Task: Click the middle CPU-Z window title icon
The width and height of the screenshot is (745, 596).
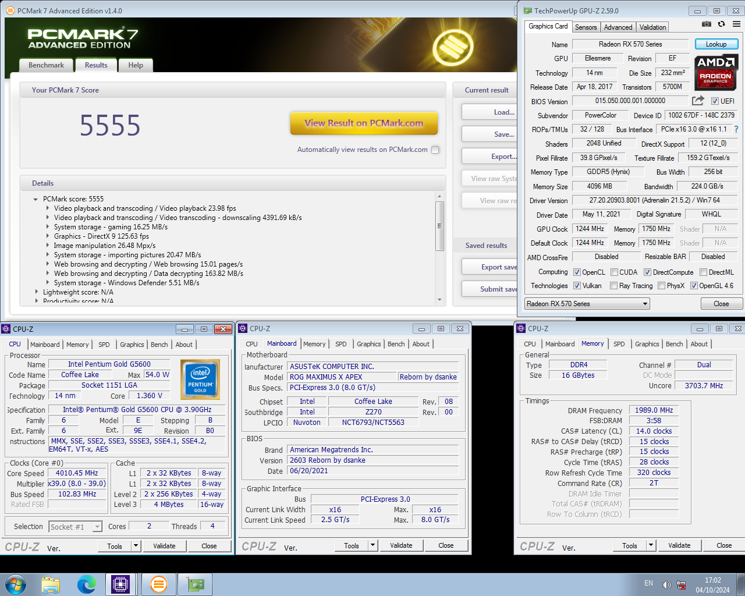Action: tap(243, 329)
